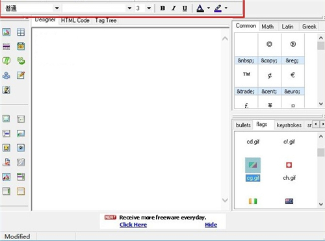Insert a form with the teal frame icon

(6, 119)
